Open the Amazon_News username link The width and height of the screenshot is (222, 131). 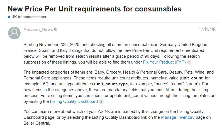tap(38, 30)
